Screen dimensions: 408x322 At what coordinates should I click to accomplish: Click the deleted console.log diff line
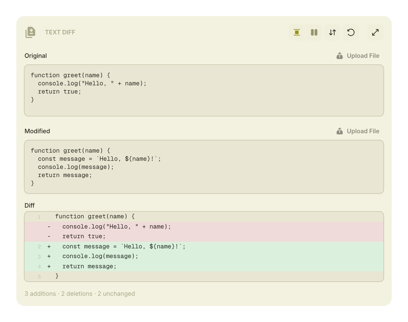point(117,227)
